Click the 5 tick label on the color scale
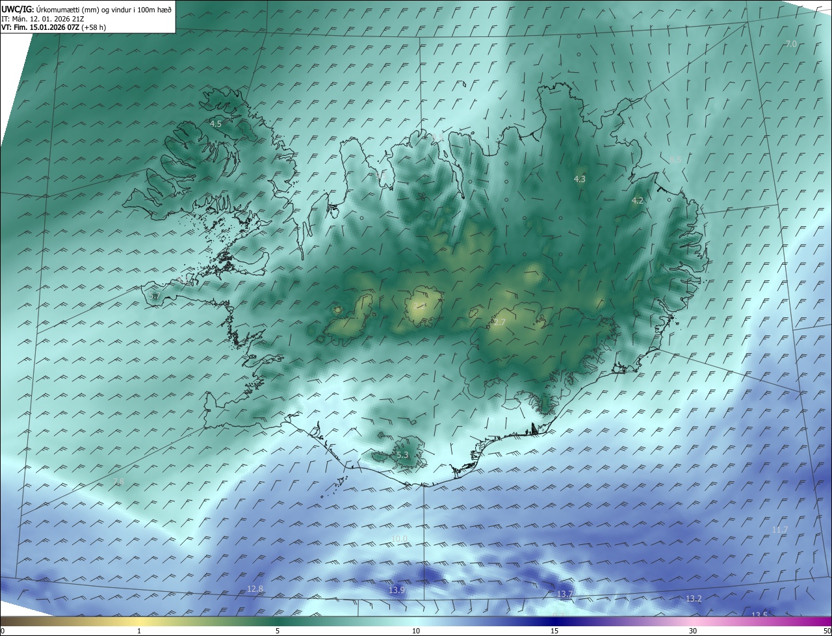 click(x=278, y=631)
